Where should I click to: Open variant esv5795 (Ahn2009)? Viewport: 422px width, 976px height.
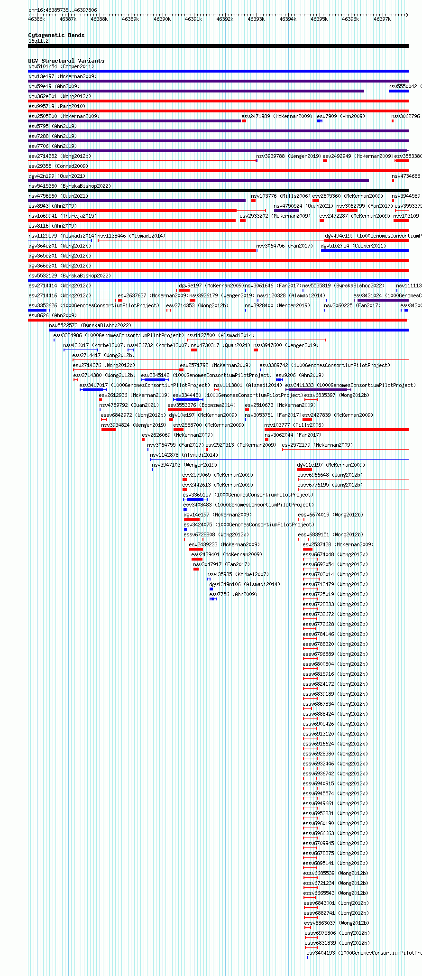53,126
